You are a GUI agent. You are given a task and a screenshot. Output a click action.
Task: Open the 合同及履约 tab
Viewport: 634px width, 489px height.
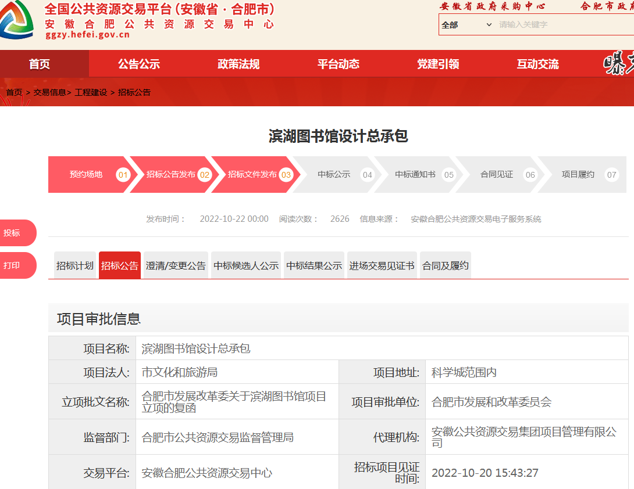point(445,265)
